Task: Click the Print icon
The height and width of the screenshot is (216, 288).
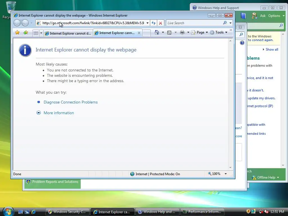Action: point(182,33)
